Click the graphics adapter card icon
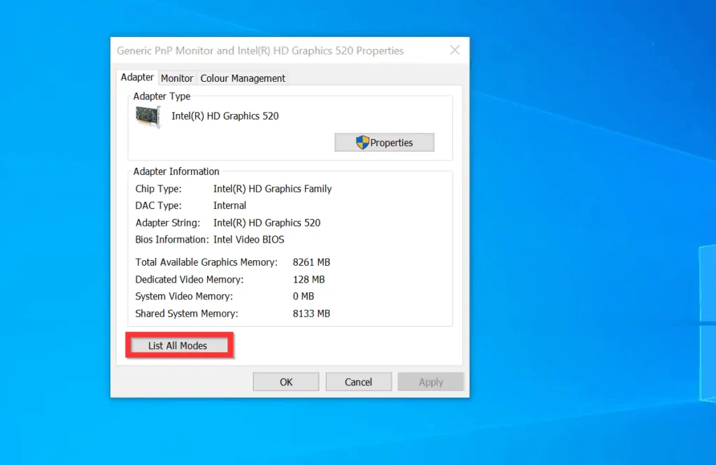This screenshot has width=716, height=465. click(147, 115)
